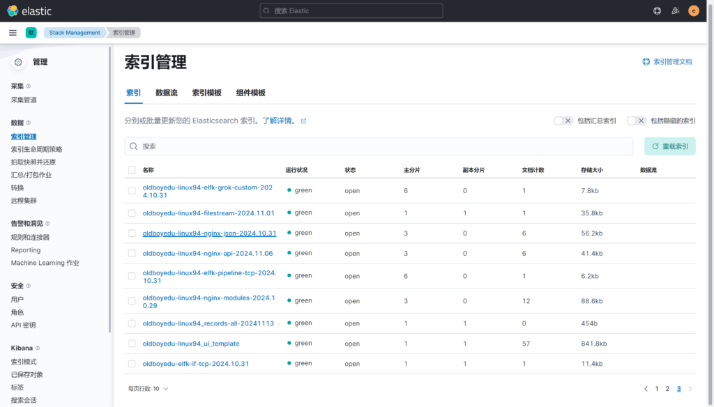The image size is (714, 407).
Task: Open 用户 in sidebar
Action: click(17, 300)
